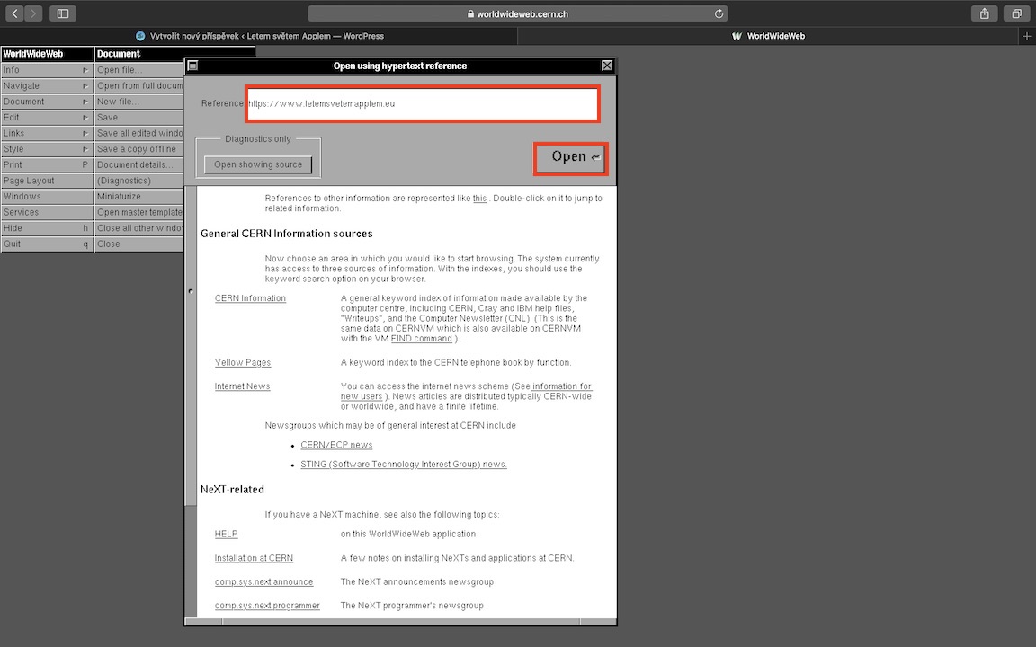Select Document details...
Image resolution: width=1036 pixels, height=647 pixels.
(x=139, y=165)
